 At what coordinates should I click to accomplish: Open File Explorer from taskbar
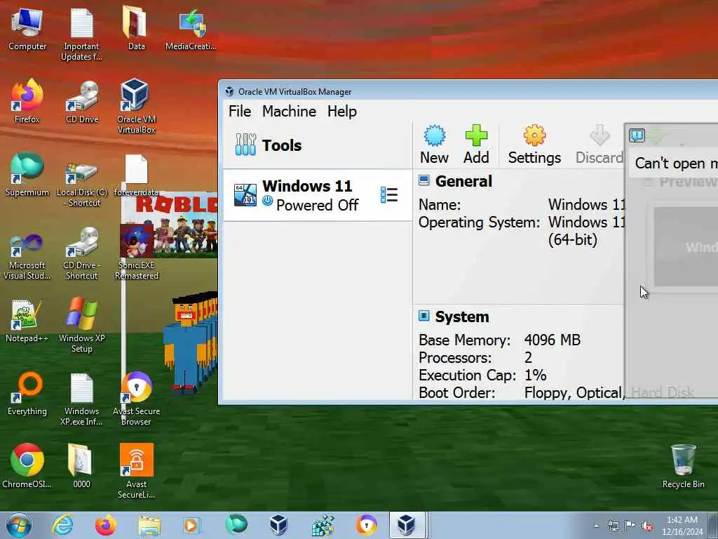(149, 526)
